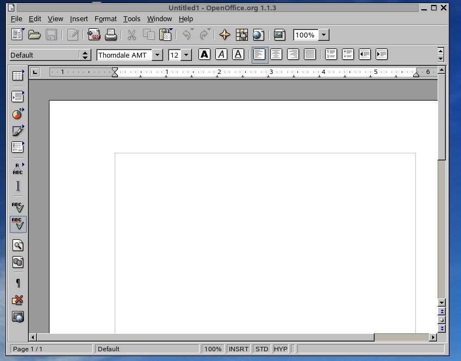Toggle Italic formatting button
Viewport: 461px width, 361px height.
[x=221, y=54]
